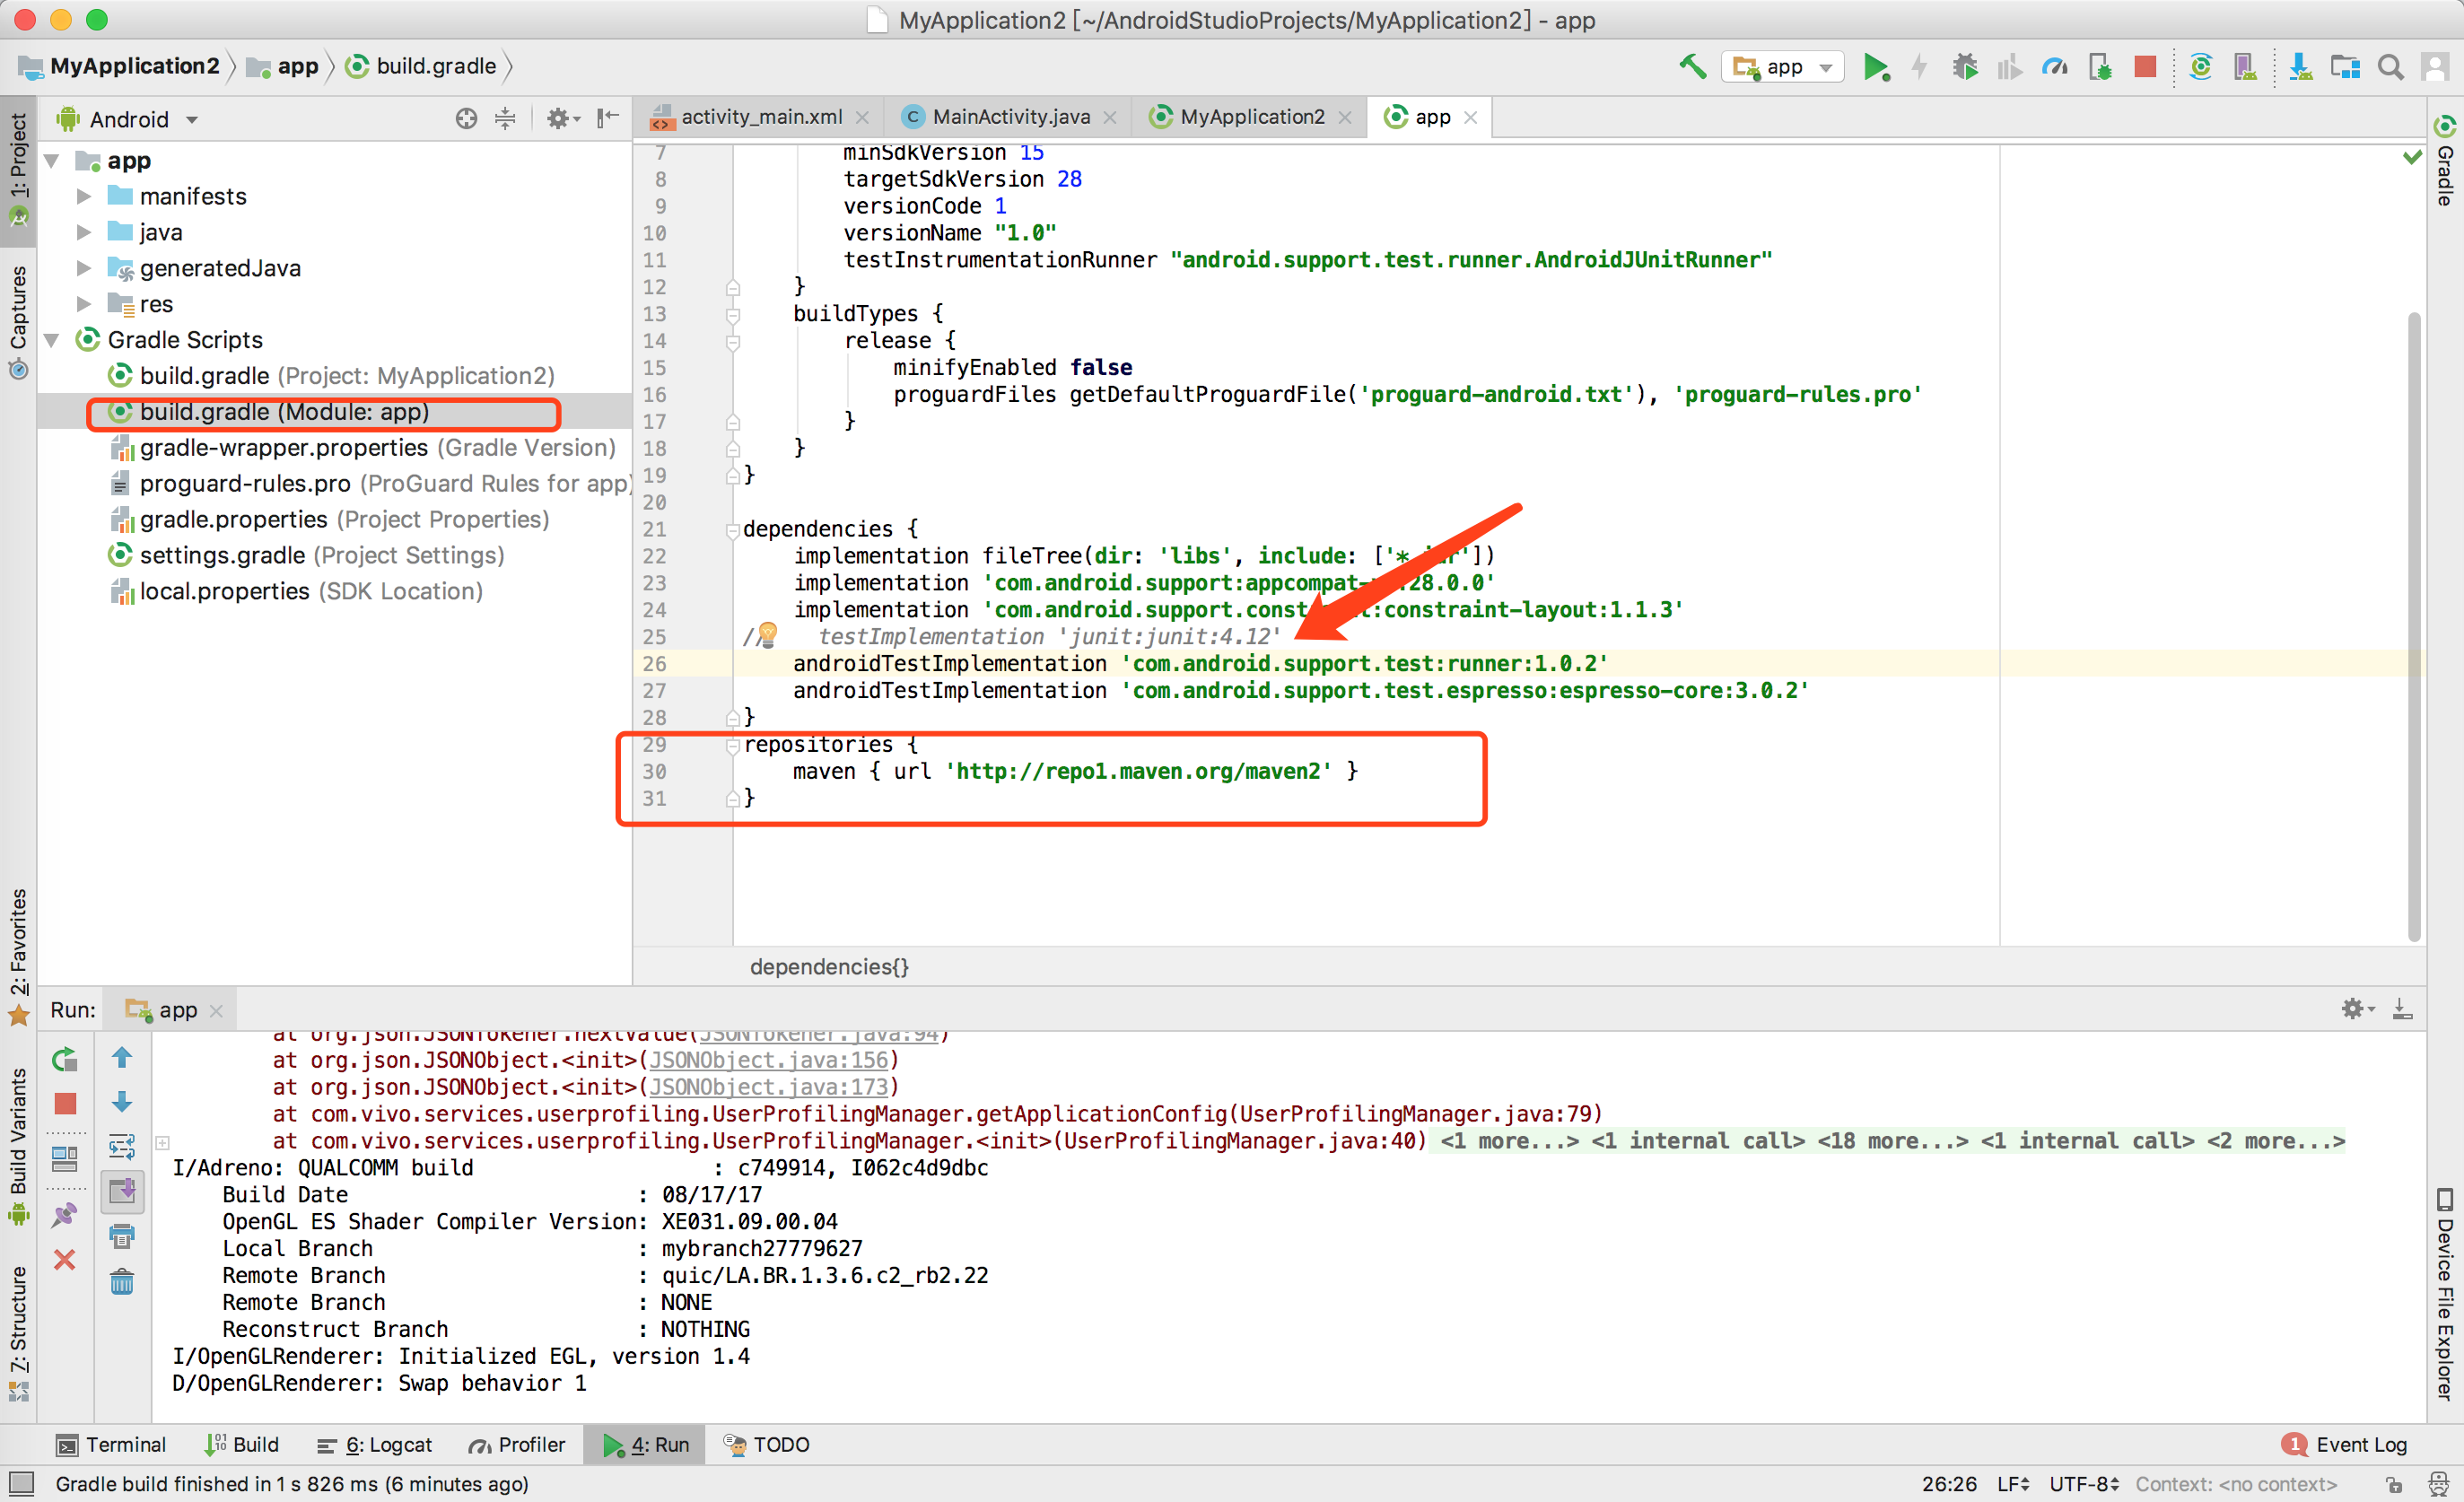2464x1502 pixels.
Task: Open Search Everywhere with the magnifier icon
Action: pyautogui.click(x=2391, y=66)
